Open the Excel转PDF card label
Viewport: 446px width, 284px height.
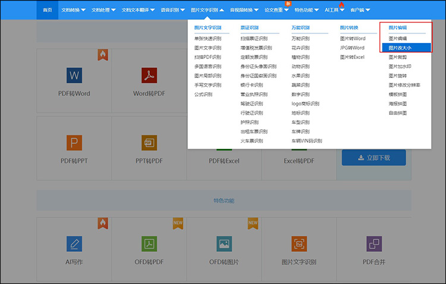(299, 161)
